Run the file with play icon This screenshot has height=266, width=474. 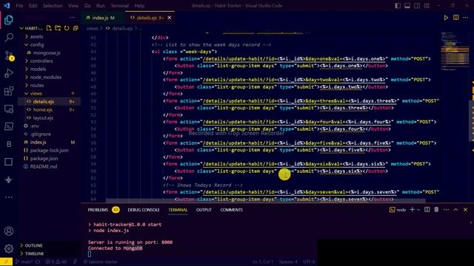click(446, 18)
